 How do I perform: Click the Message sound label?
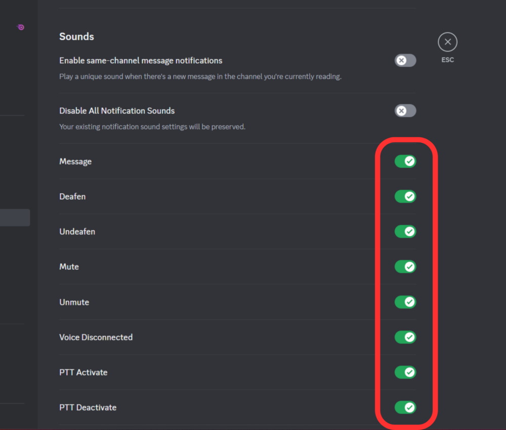pyautogui.click(x=75, y=161)
